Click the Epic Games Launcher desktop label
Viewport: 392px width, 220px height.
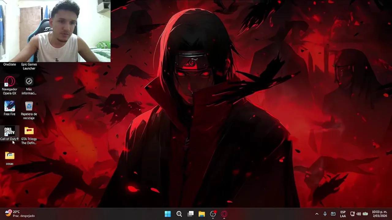29,66
